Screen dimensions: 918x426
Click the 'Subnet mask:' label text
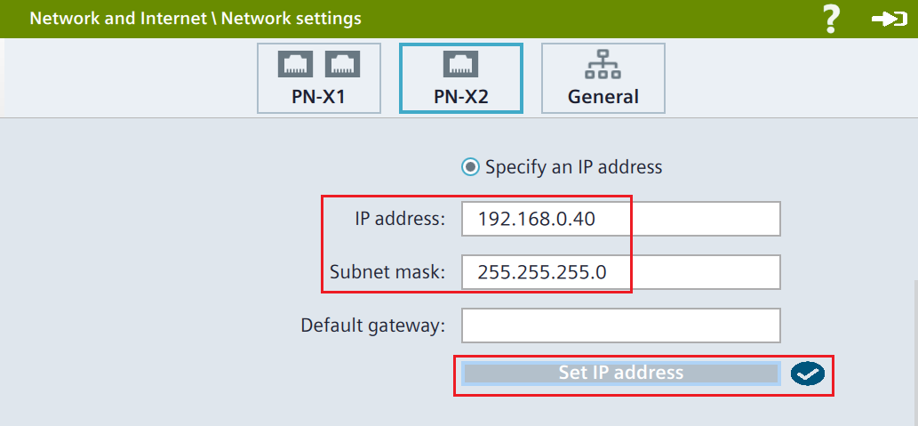click(x=387, y=272)
